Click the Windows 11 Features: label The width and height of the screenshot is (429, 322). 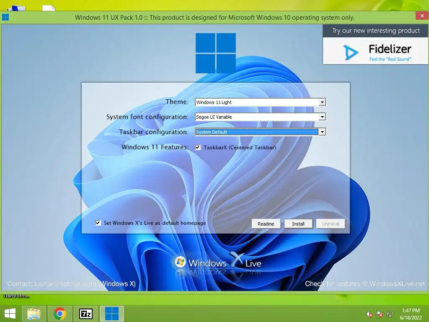click(x=155, y=147)
